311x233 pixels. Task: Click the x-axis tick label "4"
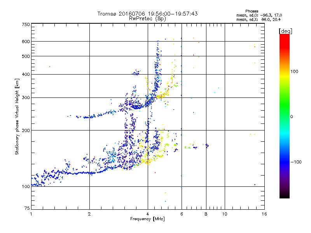point(148,214)
